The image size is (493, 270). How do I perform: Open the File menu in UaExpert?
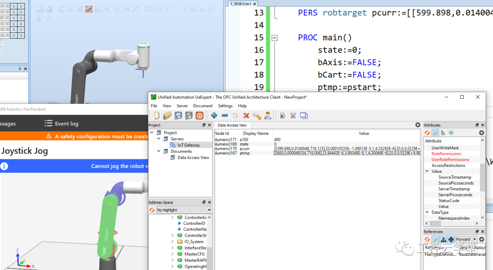tap(154, 106)
